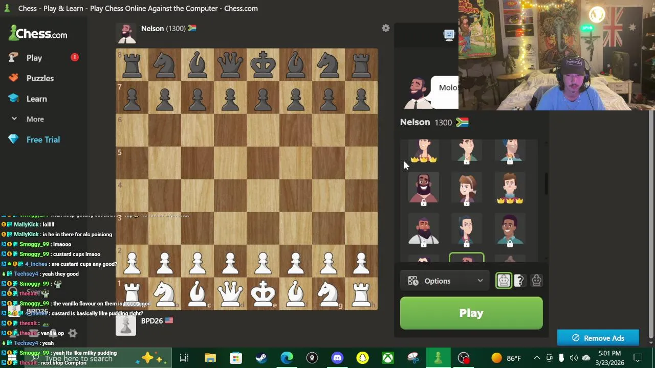This screenshot has height=368, width=655.
Task: Show hidden system tray icons
Action: [x=536, y=358]
